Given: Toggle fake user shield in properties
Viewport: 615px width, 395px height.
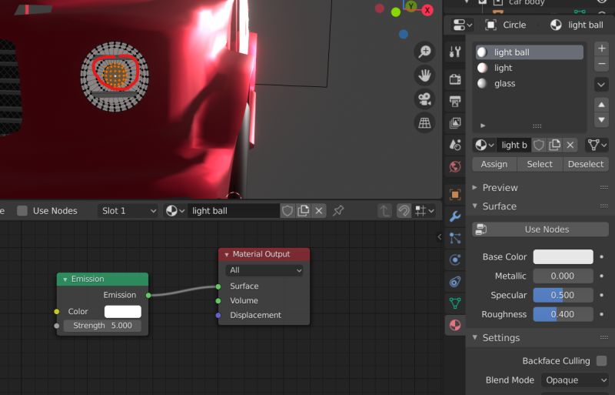Looking at the screenshot, I should [x=539, y=145].
